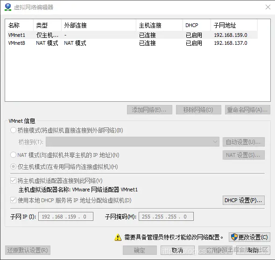Click 重命名网络(A) button
The width and height of the screenshot is (275, 260).
tap(247, 110)
